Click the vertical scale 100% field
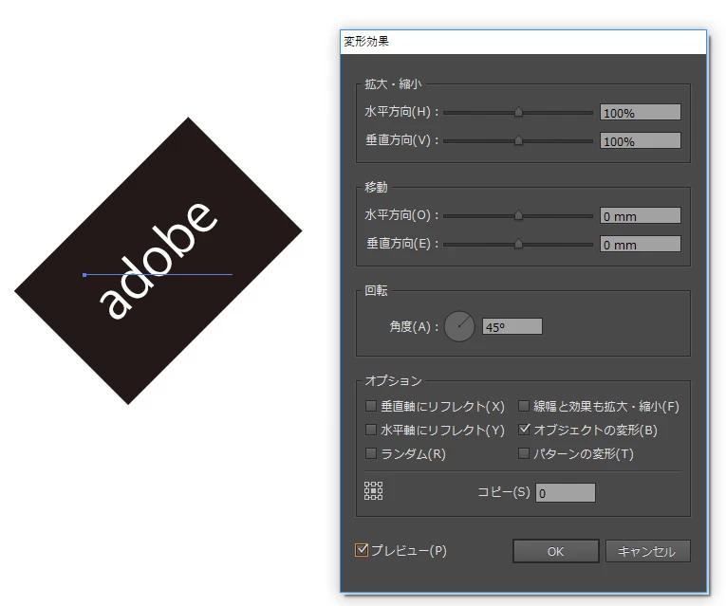Viewport: 726px width, 606px height. (641, 140)
